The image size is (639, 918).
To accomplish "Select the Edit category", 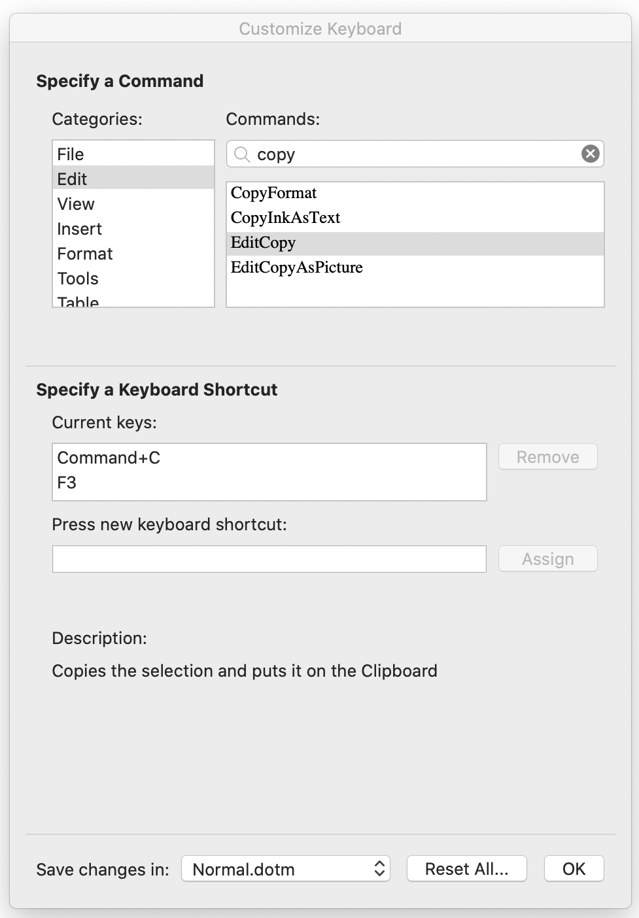I will pos(133,178).
